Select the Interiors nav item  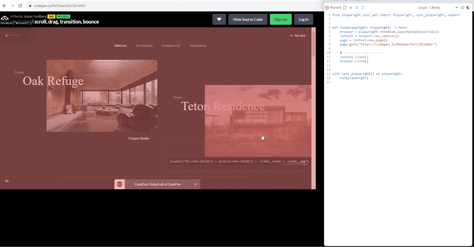pyautogui.click(x=121, y=46)
